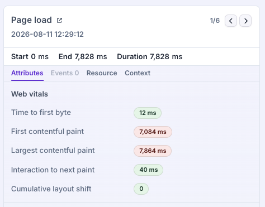This screenshot has width=265, height=207.
Task: Go to previous span with left chevron
Action: pos(231,21)
